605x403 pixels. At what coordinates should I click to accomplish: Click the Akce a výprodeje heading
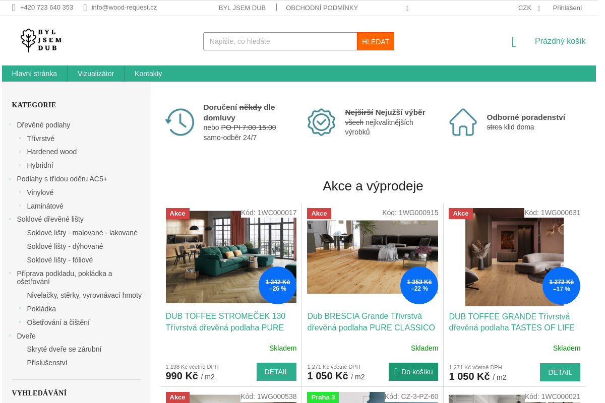click(x=373, y=186)
